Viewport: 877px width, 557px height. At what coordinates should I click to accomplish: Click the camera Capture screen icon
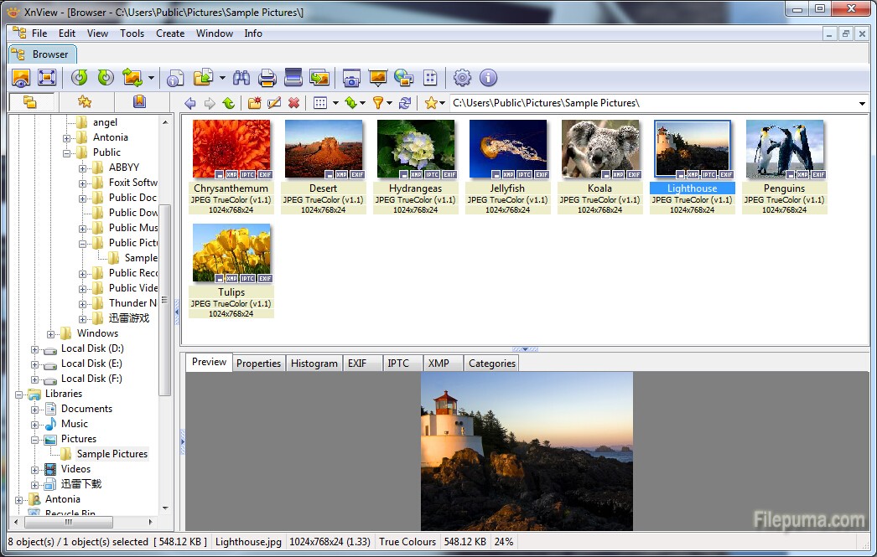pos(351,78)
